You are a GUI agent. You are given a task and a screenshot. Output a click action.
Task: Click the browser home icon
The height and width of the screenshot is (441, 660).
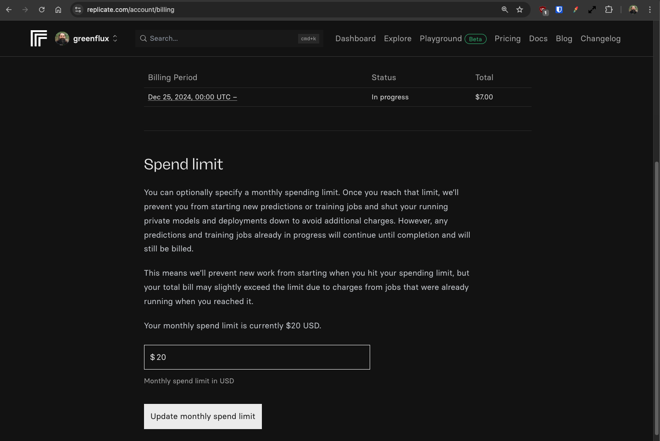click(x=58, y=10)
